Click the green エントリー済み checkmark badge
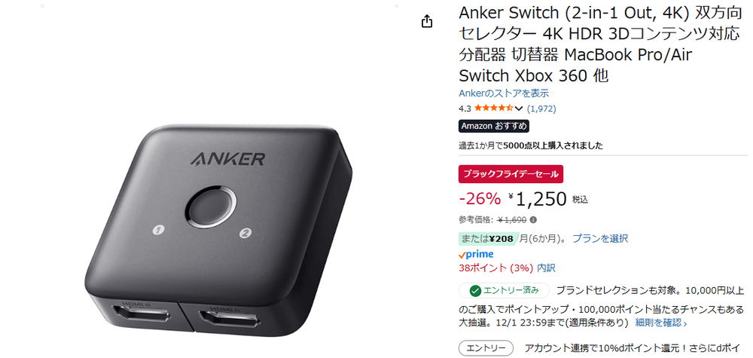Screen dimensions: 753x358 click(504, 291)
